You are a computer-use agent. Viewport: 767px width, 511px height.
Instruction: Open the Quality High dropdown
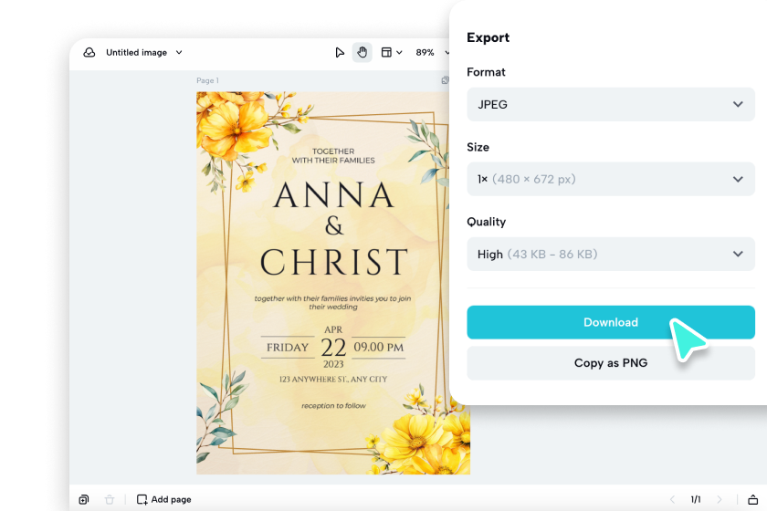point(610,255)
